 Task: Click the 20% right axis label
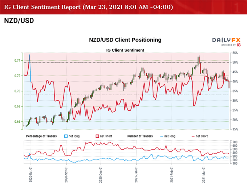tap(235, 119)
